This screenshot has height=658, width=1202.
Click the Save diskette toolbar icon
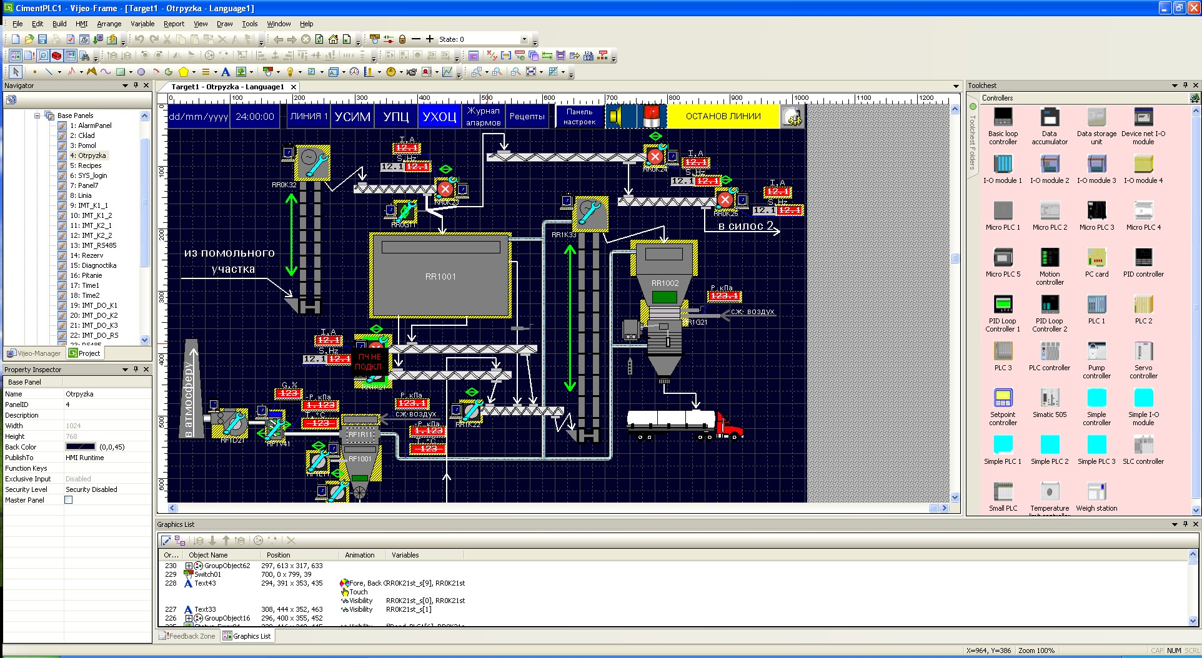(42, 39)
